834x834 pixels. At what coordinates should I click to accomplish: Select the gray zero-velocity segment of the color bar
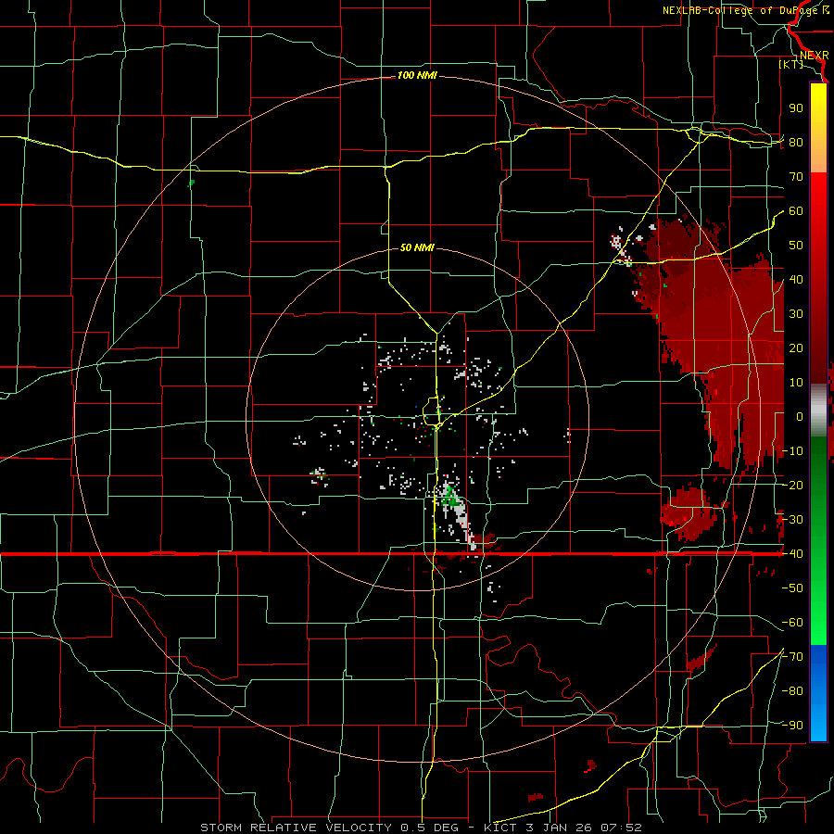818,411
